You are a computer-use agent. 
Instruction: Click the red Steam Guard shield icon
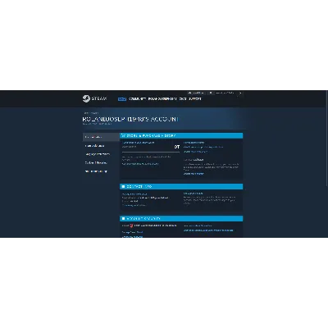(x=131, y=225)
